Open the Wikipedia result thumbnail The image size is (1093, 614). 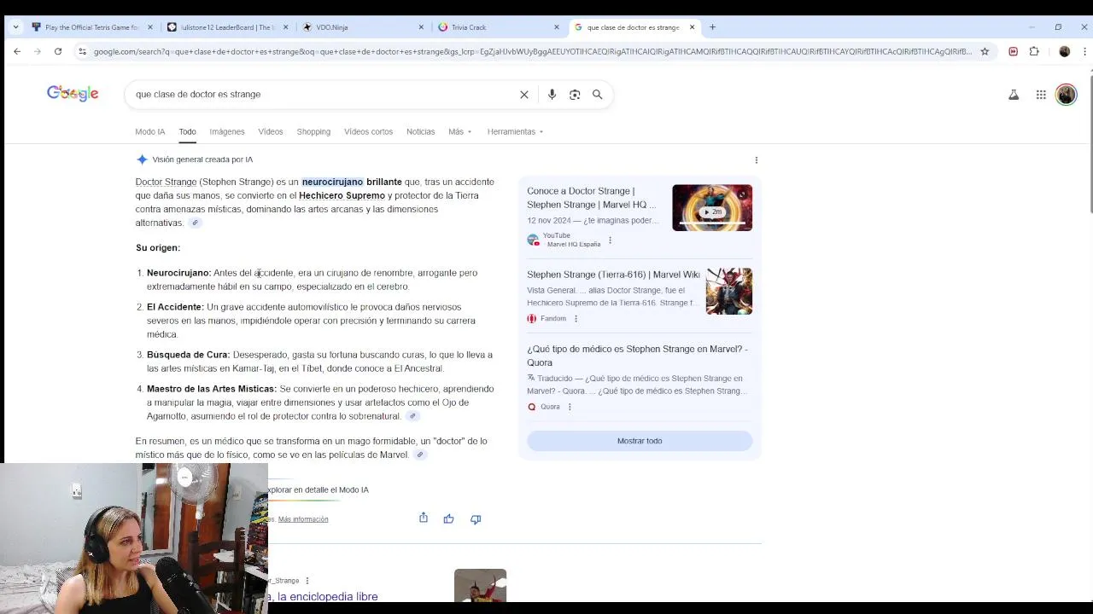click(480, 586)
